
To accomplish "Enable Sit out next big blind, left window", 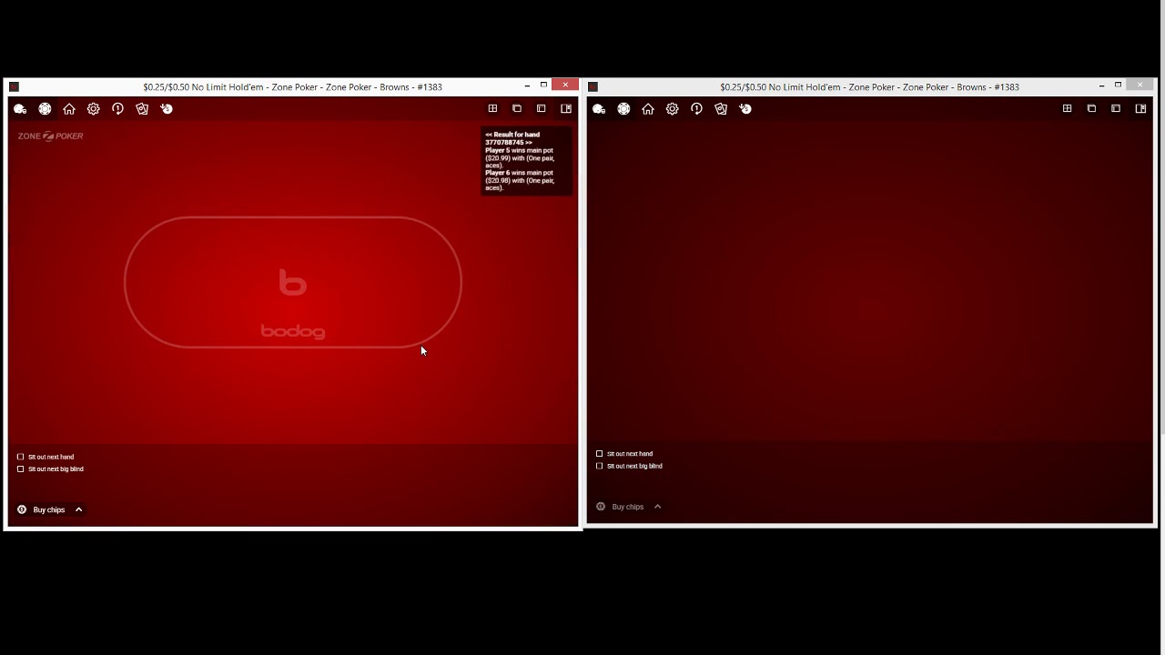I will point(20,469).
